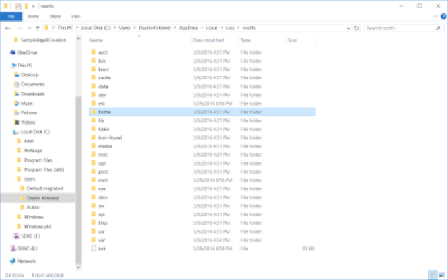448x280 pixels.
Task: Open the address bar history dropdown
Action: click(x=348, y=28)
